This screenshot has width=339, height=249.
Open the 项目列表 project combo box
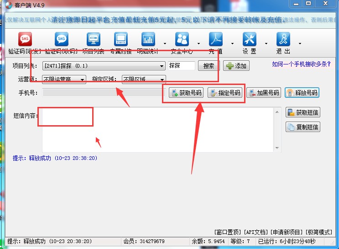(x=104, y=66)
